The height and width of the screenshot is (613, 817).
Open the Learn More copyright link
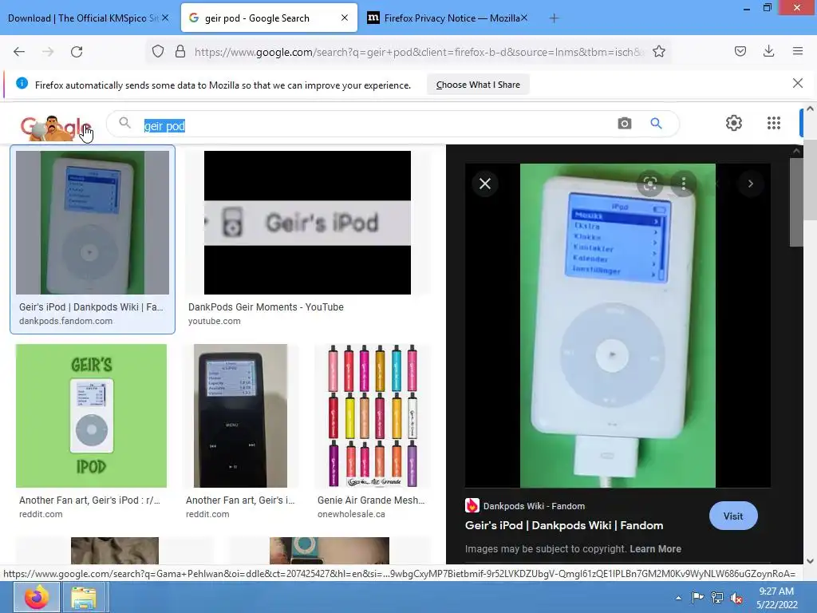tap(656, 549)
